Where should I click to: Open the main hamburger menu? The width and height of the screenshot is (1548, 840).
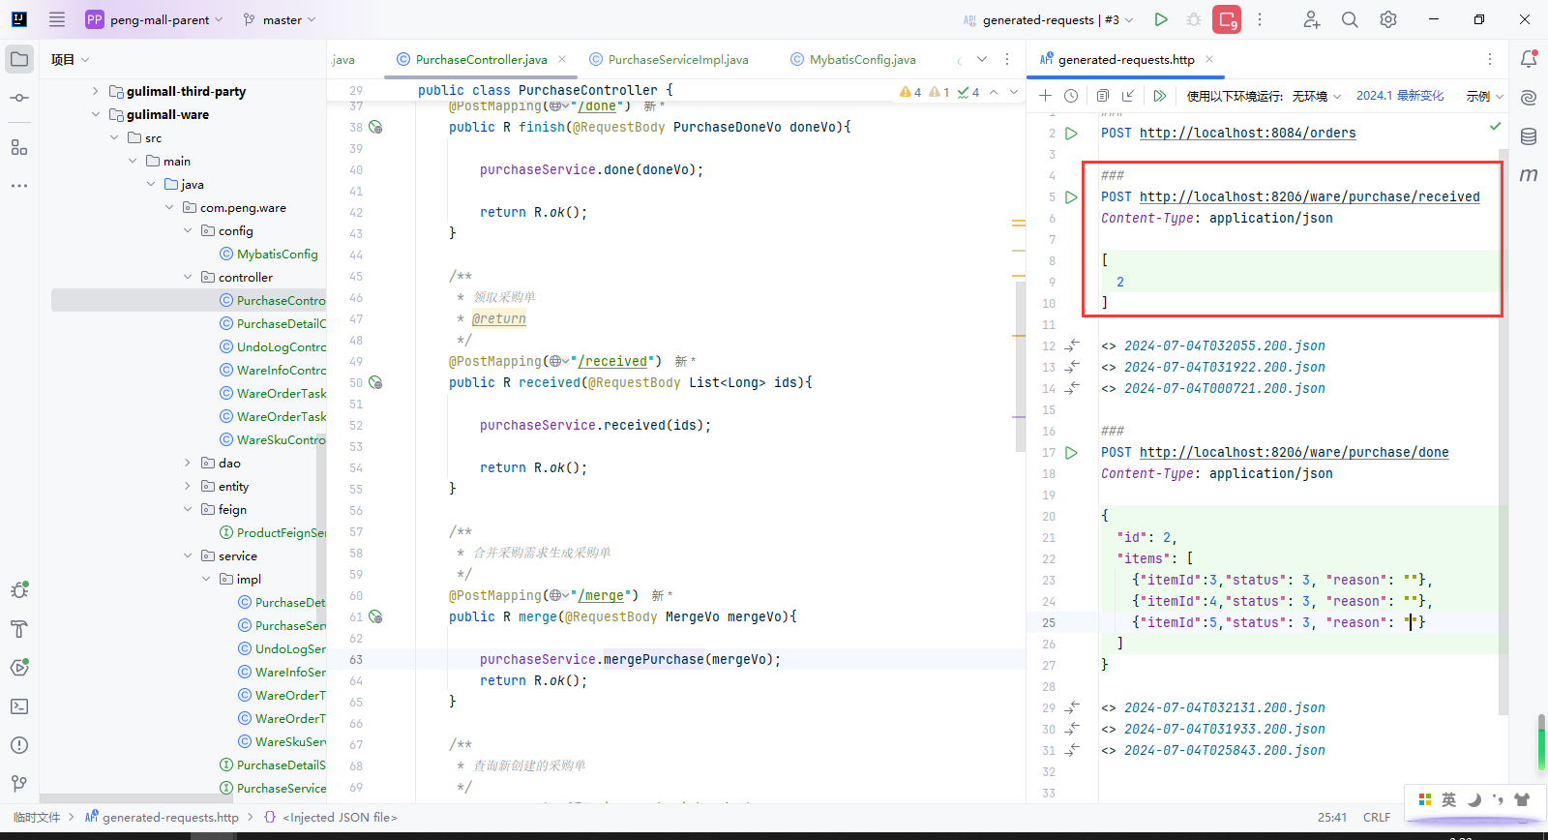pyautogui.click(x=57, y=19)
